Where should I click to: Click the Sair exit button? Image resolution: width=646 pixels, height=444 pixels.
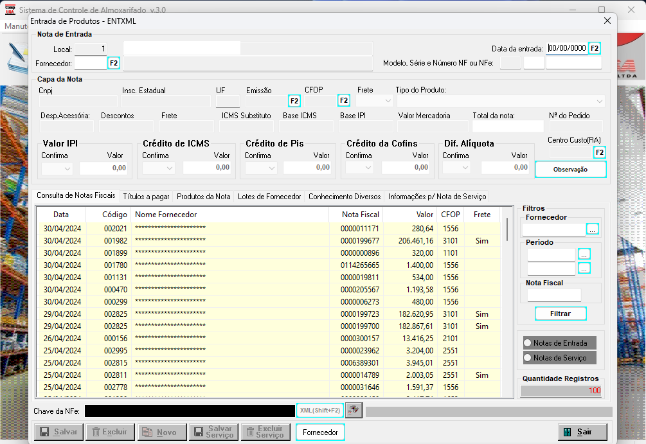click(x=582, y=432)
